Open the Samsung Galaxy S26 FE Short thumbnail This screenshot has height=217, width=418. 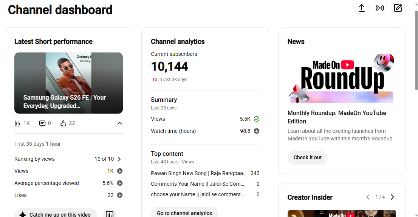(x=68, y=83)
